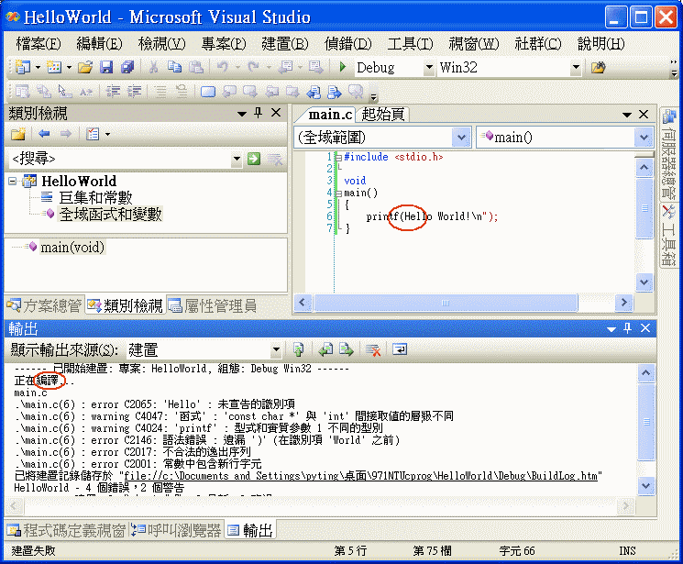Click the Find Message in Code icon in output panel
This screenshot has width=683, height=564.
(x=298, y=349)
